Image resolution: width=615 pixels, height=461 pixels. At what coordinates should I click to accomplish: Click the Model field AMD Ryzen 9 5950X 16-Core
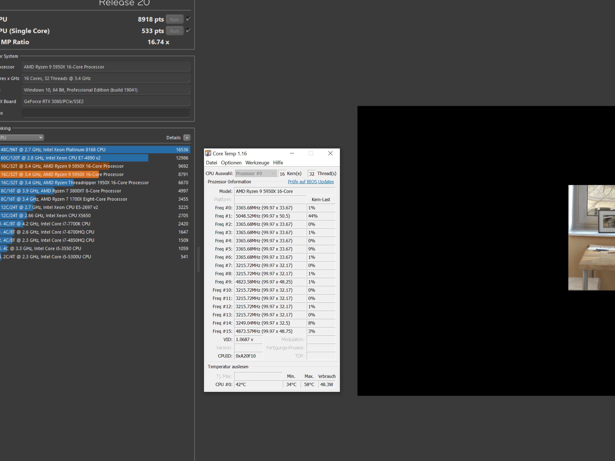click(x=285, y=191)
